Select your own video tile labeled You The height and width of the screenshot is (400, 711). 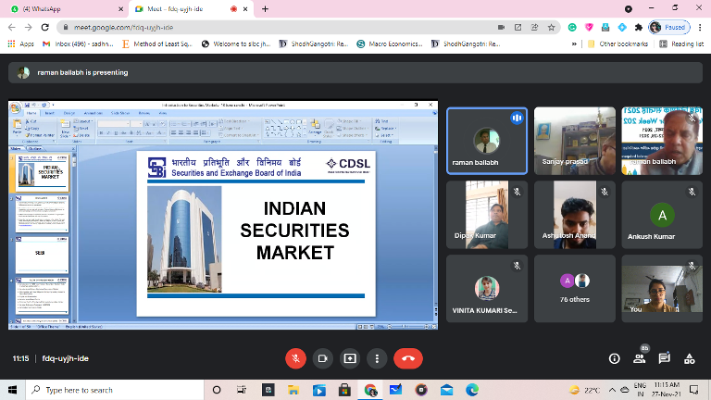click(662, 289)
